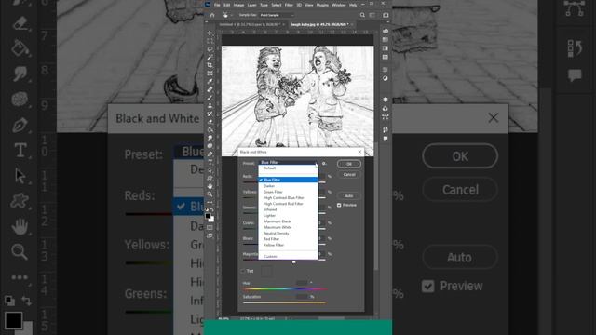Open the Color panel icon in right dock

(386, 31)
